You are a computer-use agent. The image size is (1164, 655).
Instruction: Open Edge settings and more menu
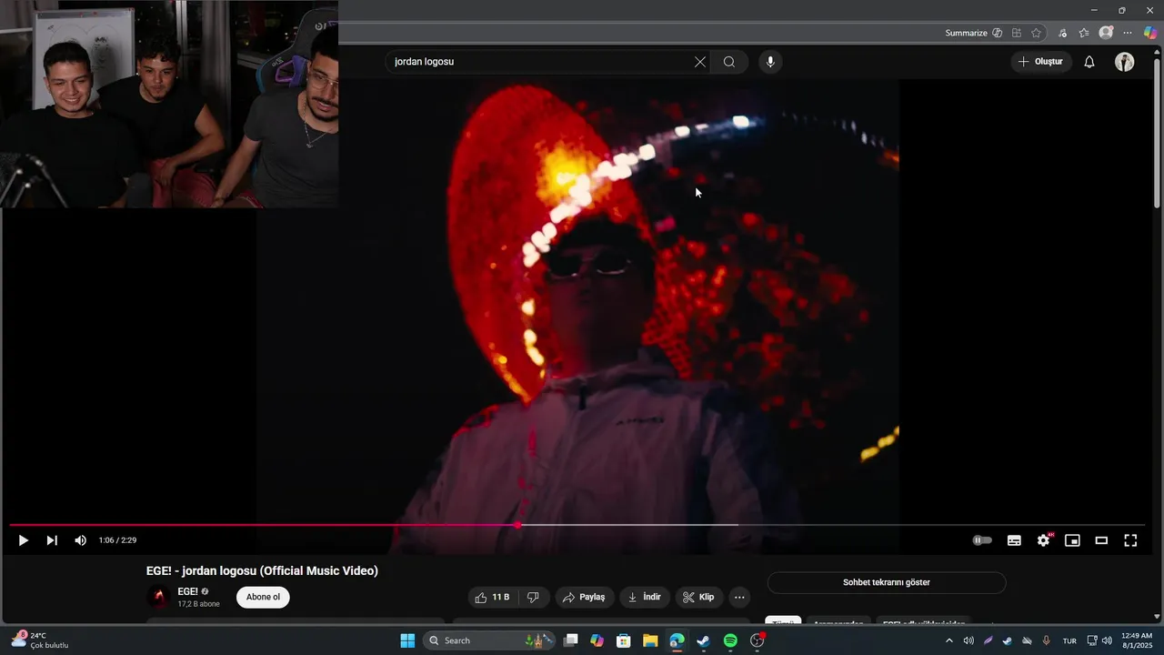(x=1128, y=33)
